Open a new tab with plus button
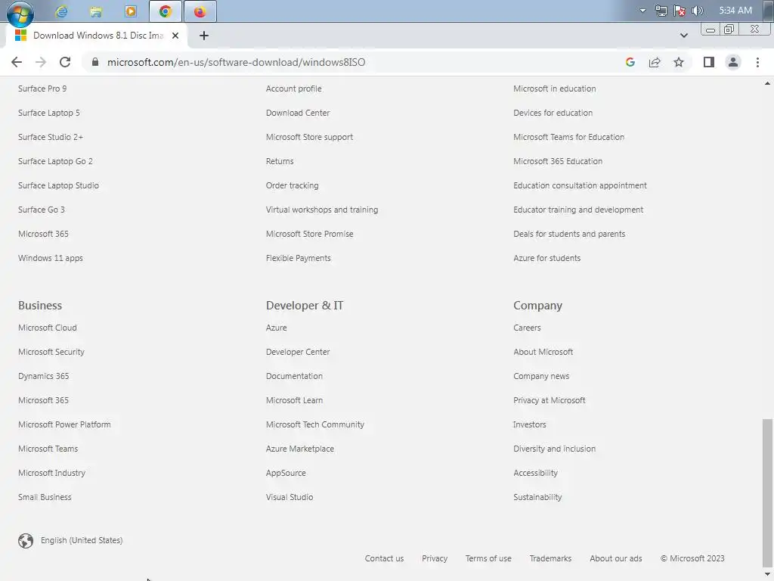This screenshot has height=581, width=774. click(x=204, y=36)
